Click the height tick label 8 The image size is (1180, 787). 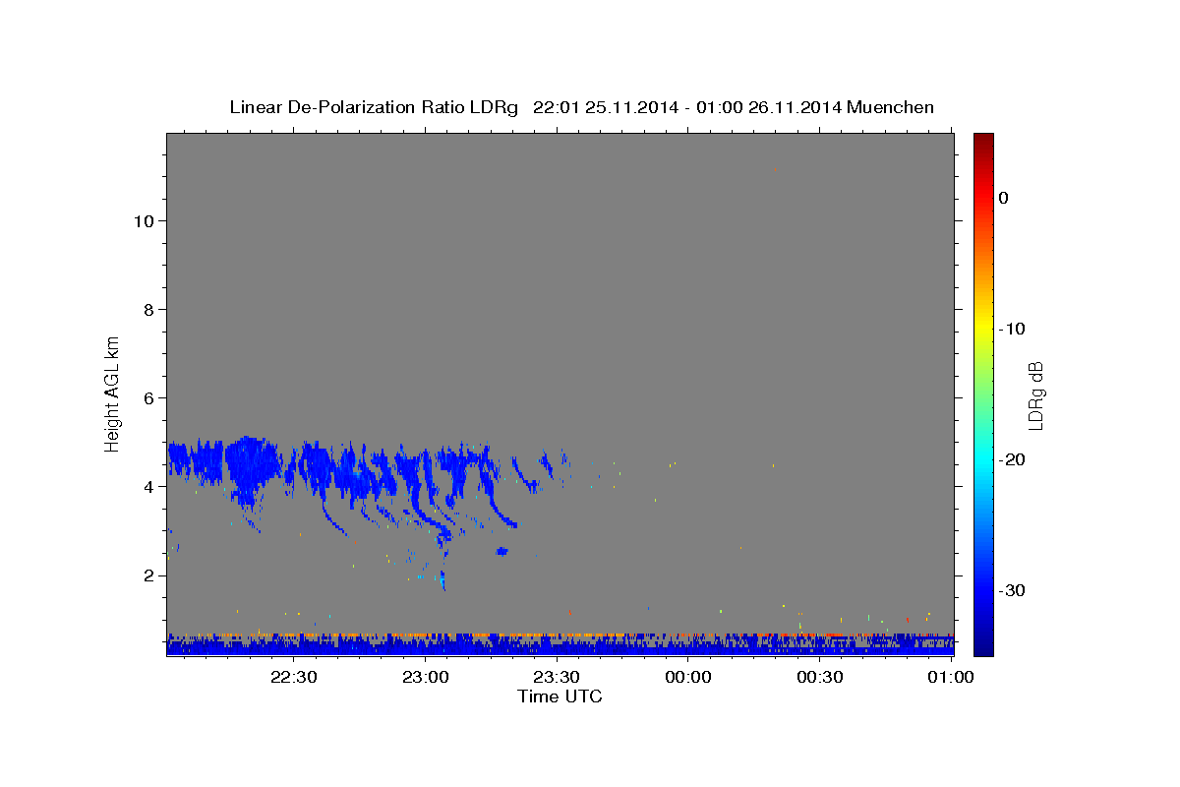tap(150, 310)
